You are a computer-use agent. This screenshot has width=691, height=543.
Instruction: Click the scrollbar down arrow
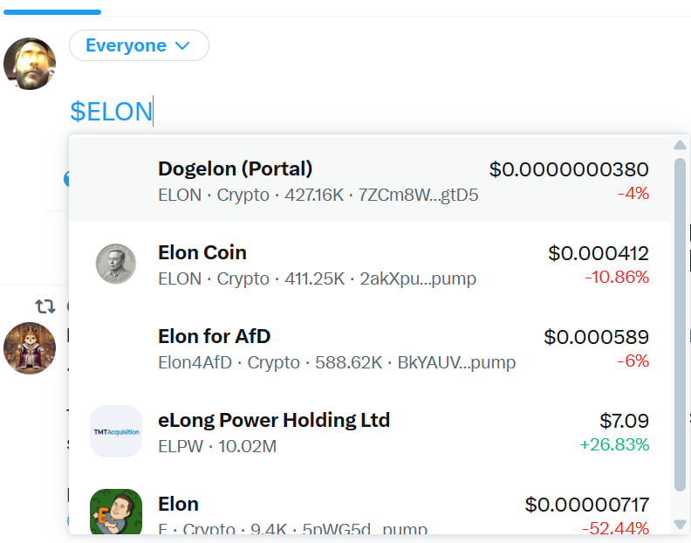click(680, 524)
